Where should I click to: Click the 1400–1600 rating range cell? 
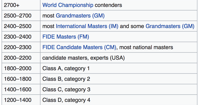click(x=18, y=90)
